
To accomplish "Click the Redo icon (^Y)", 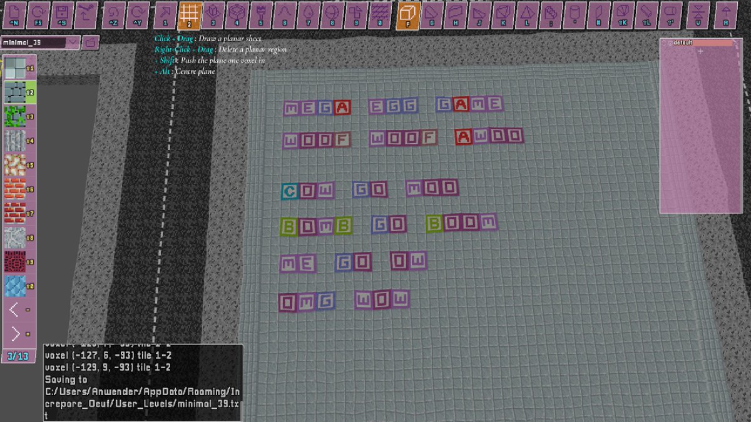I will point(137,15).
